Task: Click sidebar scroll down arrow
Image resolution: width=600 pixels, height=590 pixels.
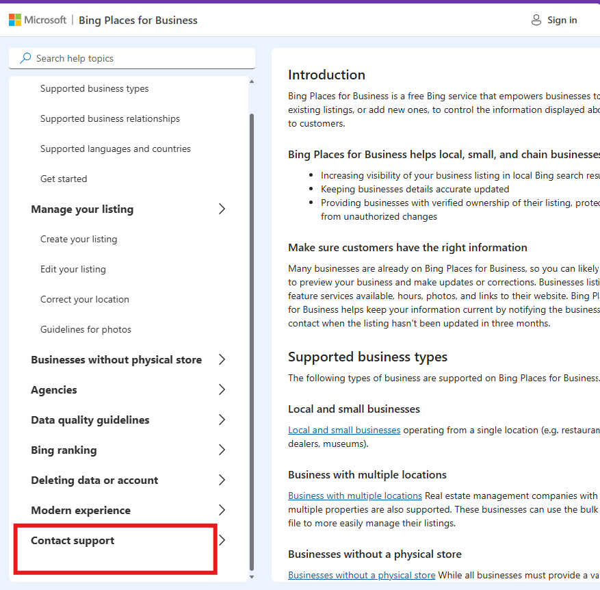Action: 251,576
